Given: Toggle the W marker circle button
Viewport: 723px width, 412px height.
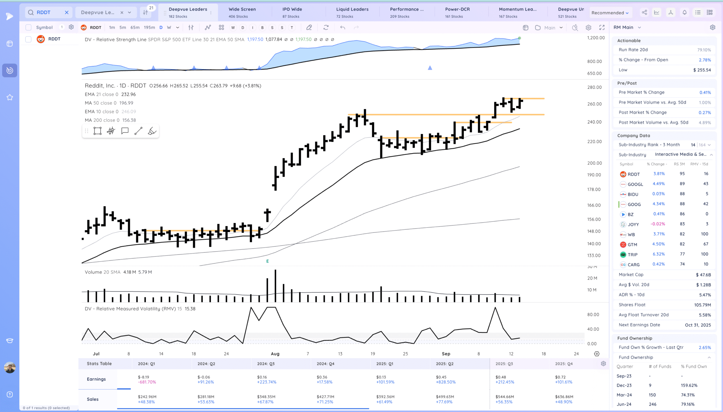Looking at the screenshot, I should point(233,28).
